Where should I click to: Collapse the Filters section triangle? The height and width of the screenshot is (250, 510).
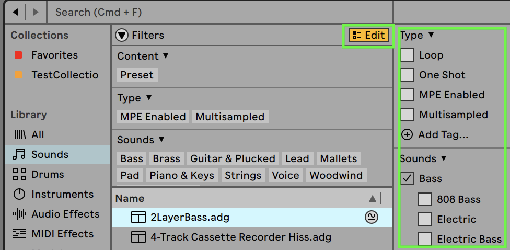[122, 36]
